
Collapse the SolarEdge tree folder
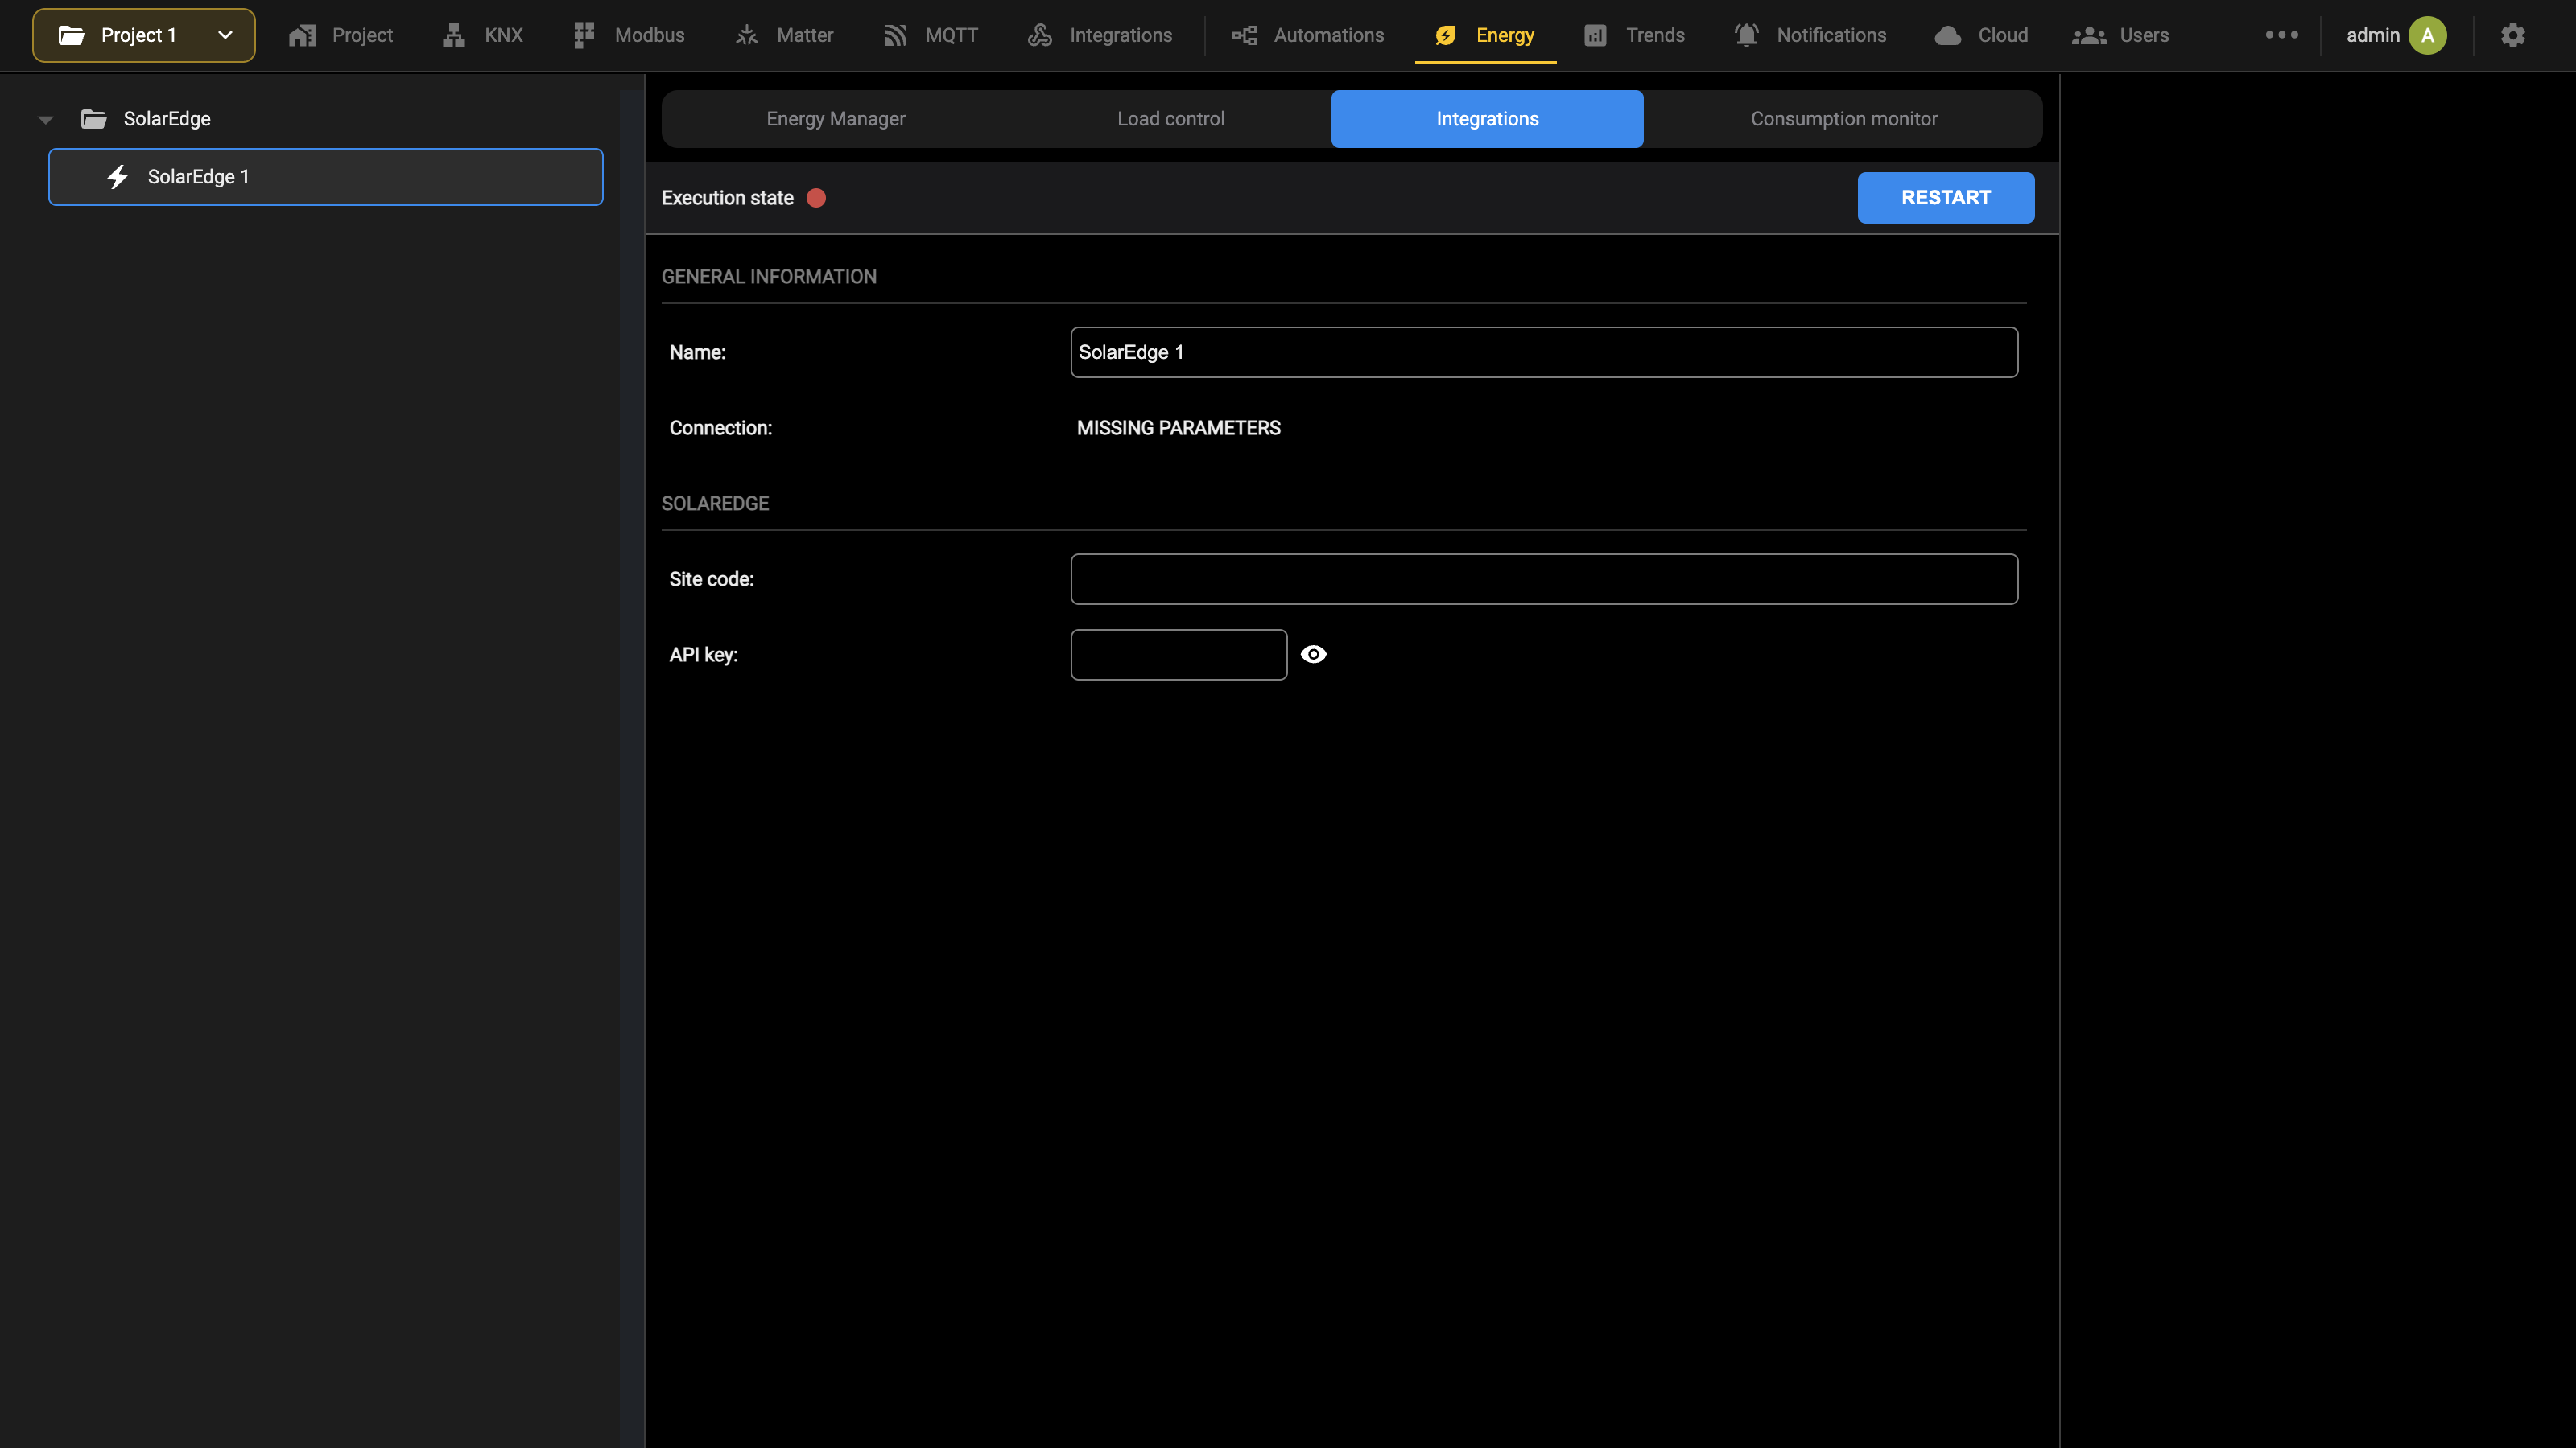point(45,120)
